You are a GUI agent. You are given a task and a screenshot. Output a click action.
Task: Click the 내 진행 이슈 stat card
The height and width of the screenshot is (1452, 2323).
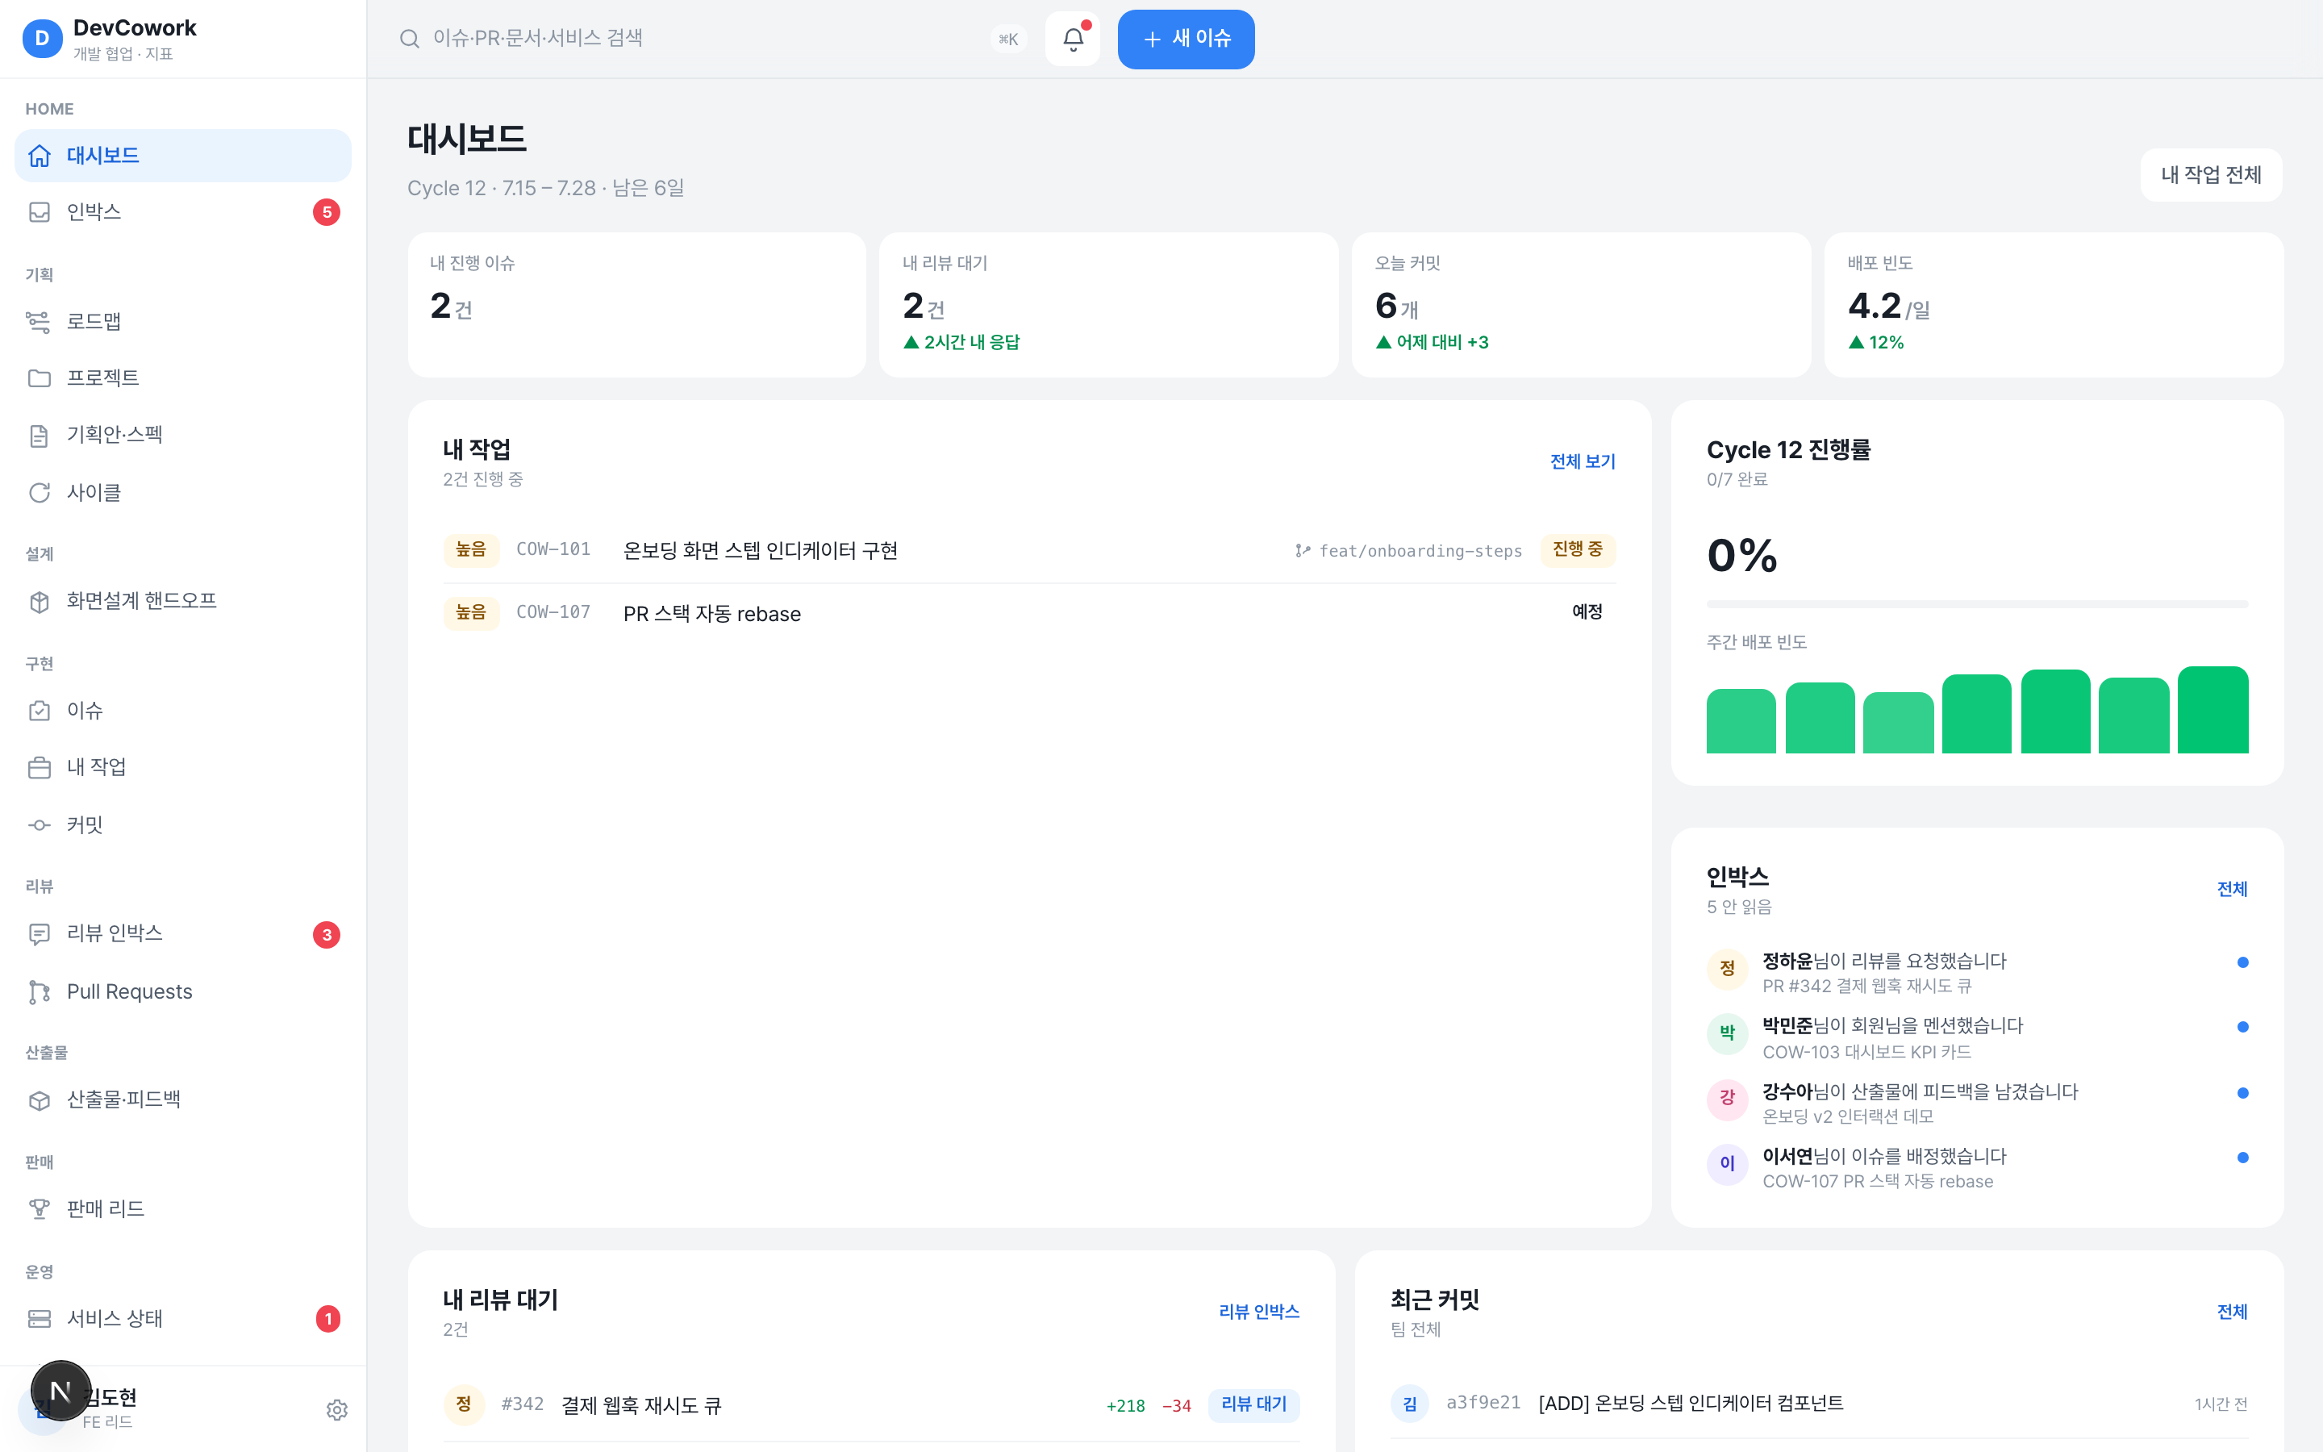pyautogui.click(x=636, y=304)
